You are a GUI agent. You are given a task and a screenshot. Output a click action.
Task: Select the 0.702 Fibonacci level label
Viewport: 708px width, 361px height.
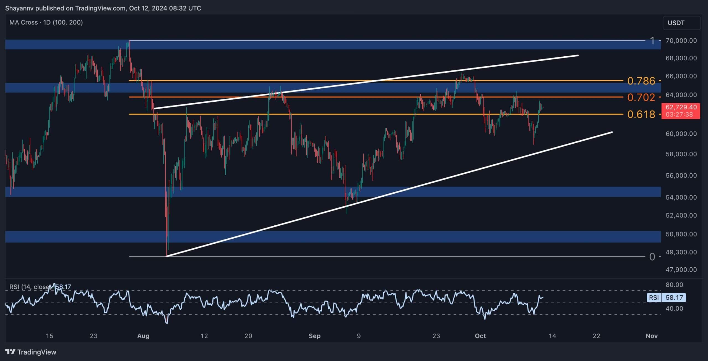click(641, 97)
